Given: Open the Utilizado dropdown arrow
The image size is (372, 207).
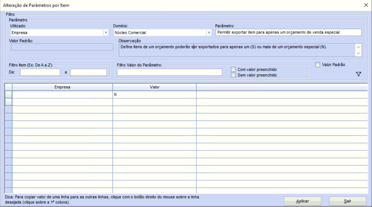Looking at the screenshot, I should (x=106, y=32).
